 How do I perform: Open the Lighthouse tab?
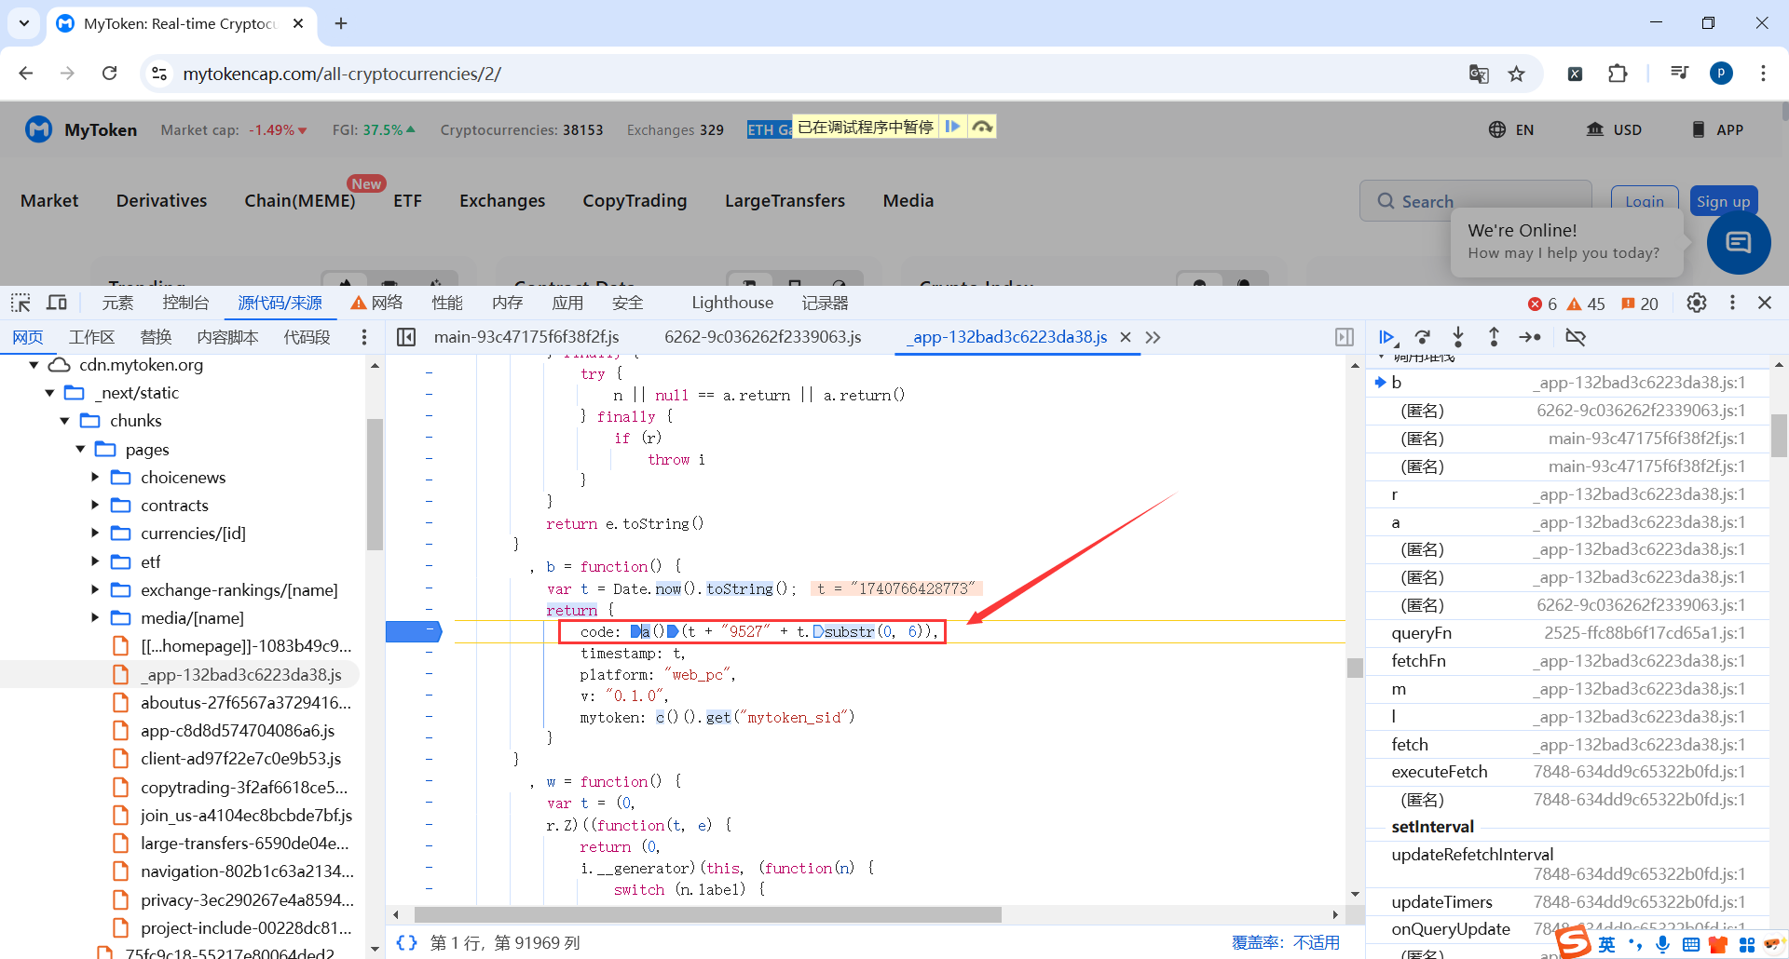click(x=732, y=303)
